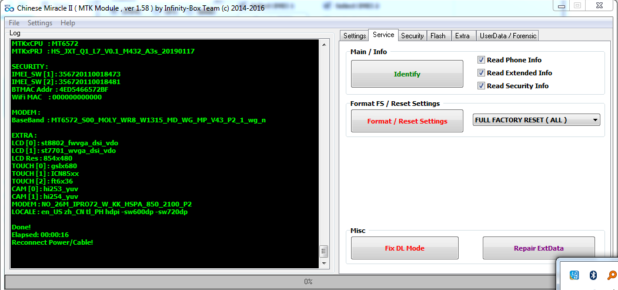
Task: Click the Repair ExtData button
Action: 539,248
